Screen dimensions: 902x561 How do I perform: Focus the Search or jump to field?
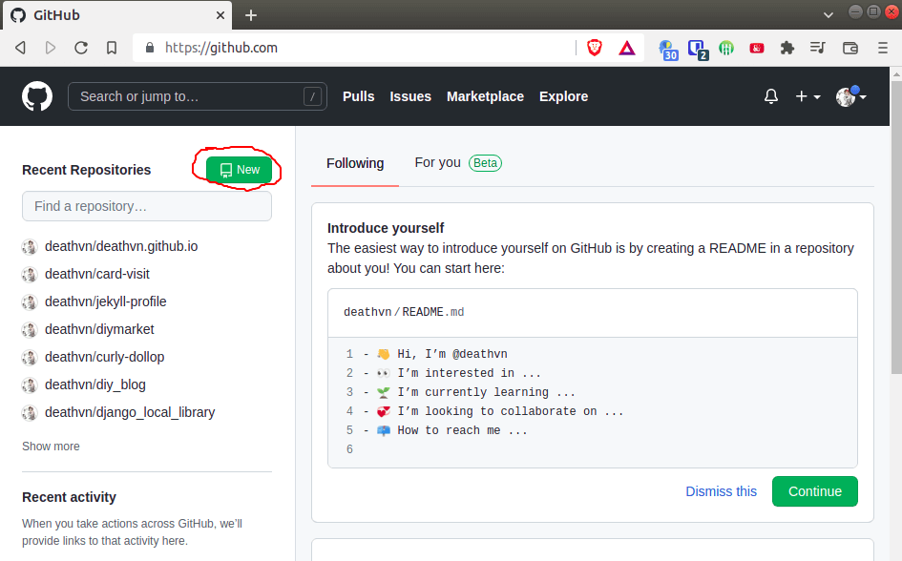[198, 96]
